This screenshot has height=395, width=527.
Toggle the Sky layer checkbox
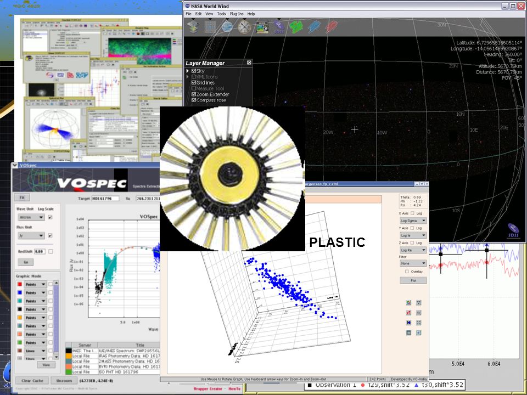tap(194, 71)
